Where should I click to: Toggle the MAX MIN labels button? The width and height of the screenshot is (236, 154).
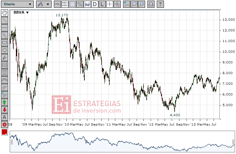click(65, 4)
